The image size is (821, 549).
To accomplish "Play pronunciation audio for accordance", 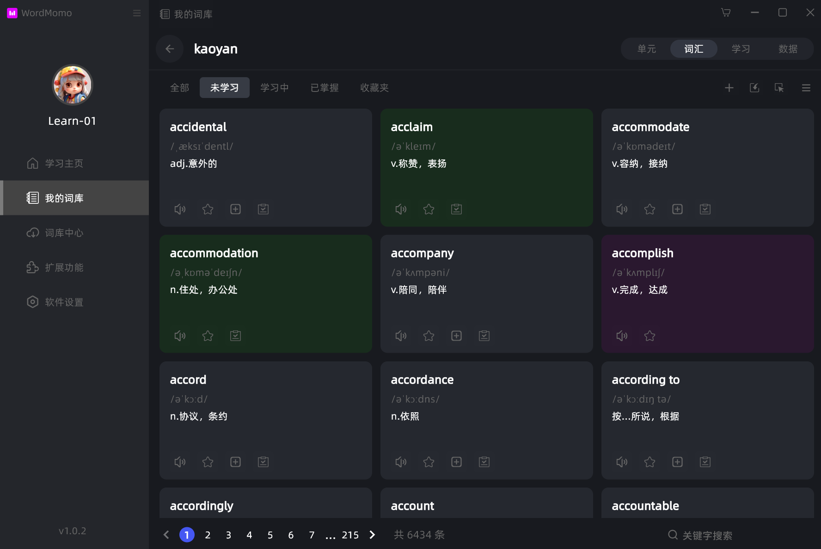I will [401, 462].
